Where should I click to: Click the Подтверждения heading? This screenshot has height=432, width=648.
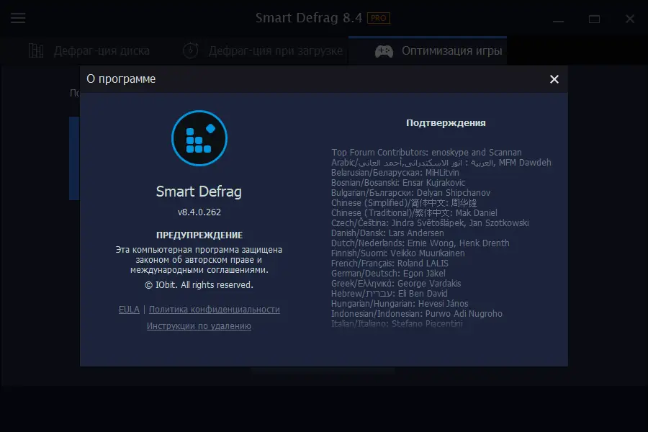(x=446, y=123)
